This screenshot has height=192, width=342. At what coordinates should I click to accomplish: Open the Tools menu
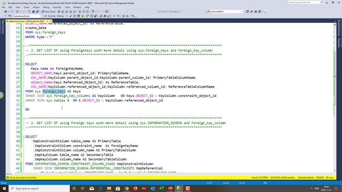(67, 7)
